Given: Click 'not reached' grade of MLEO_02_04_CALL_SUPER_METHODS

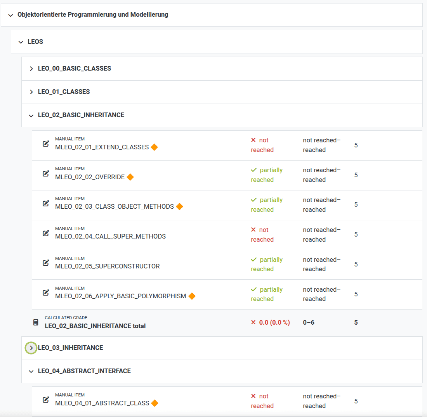Looking at the screenshot, I should [262, 235].
